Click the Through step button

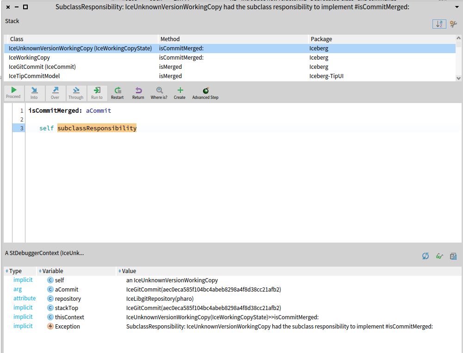[x=76, y=93]
